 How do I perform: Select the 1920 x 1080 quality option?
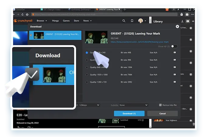(87, 75)
